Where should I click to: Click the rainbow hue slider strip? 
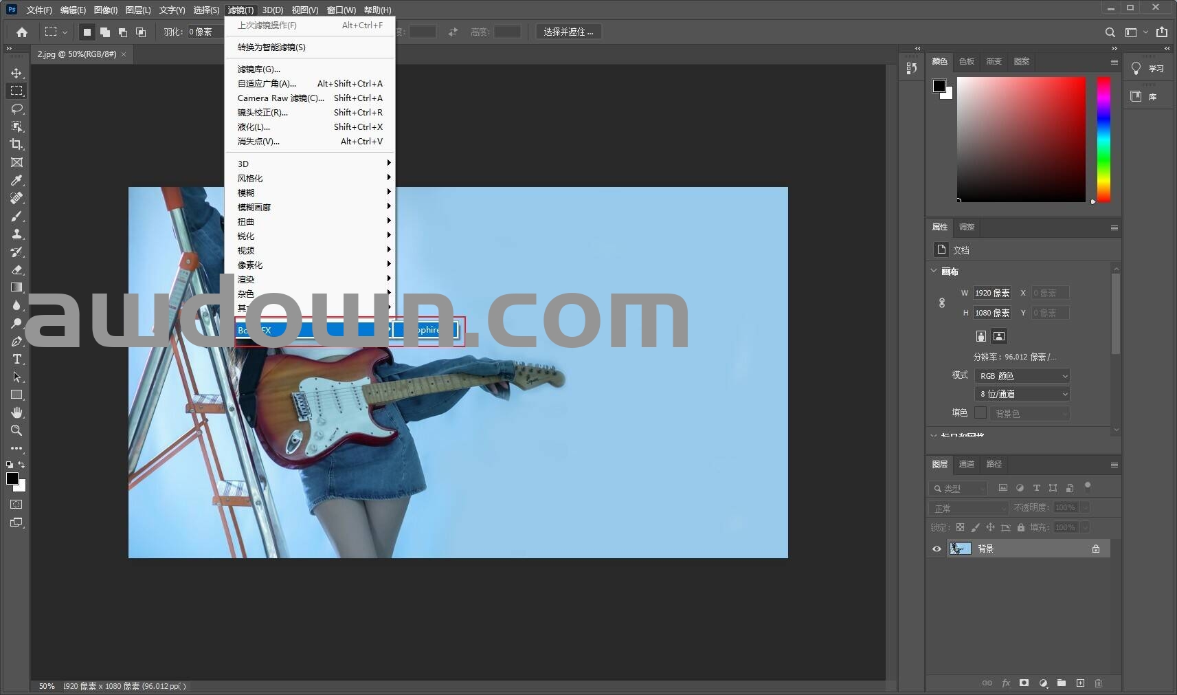click(1103, 139)
